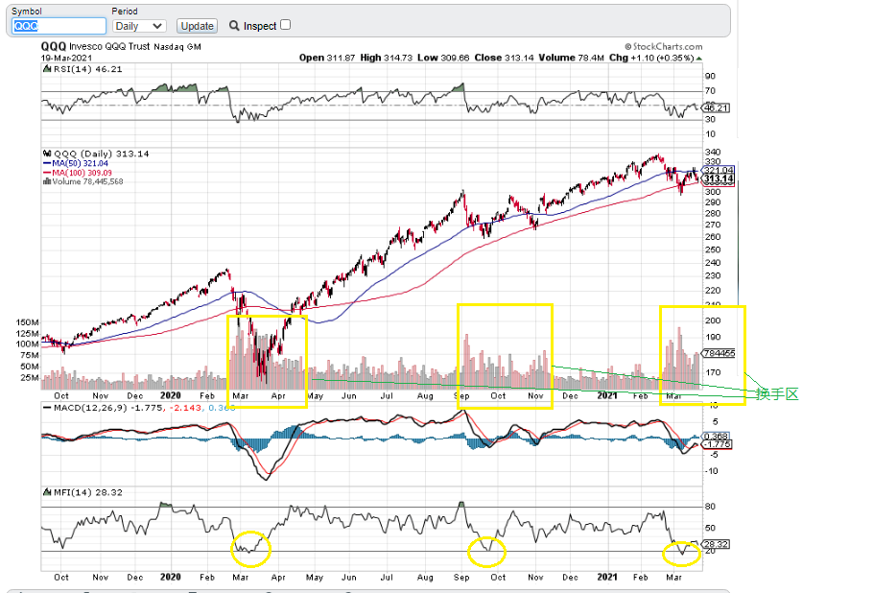Click the Close 313.14 header value

pos(504,58)
